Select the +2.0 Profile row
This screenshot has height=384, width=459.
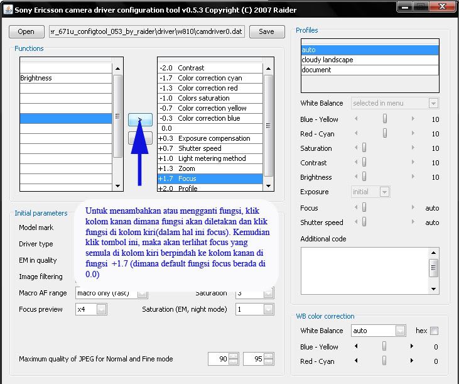tap(210, 188)
